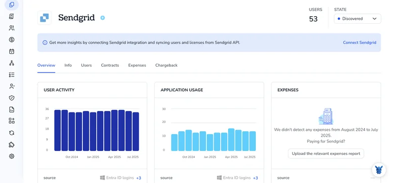The image size is (395, 183).
Task: Click the APPLICATION USAGE card heading
Action: 182,90
